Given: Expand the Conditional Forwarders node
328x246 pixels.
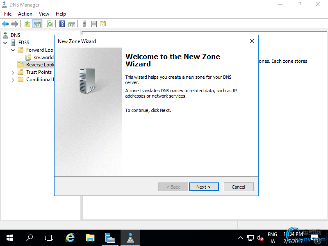Looking at the screenshot, I should click(x=13, y=80).
